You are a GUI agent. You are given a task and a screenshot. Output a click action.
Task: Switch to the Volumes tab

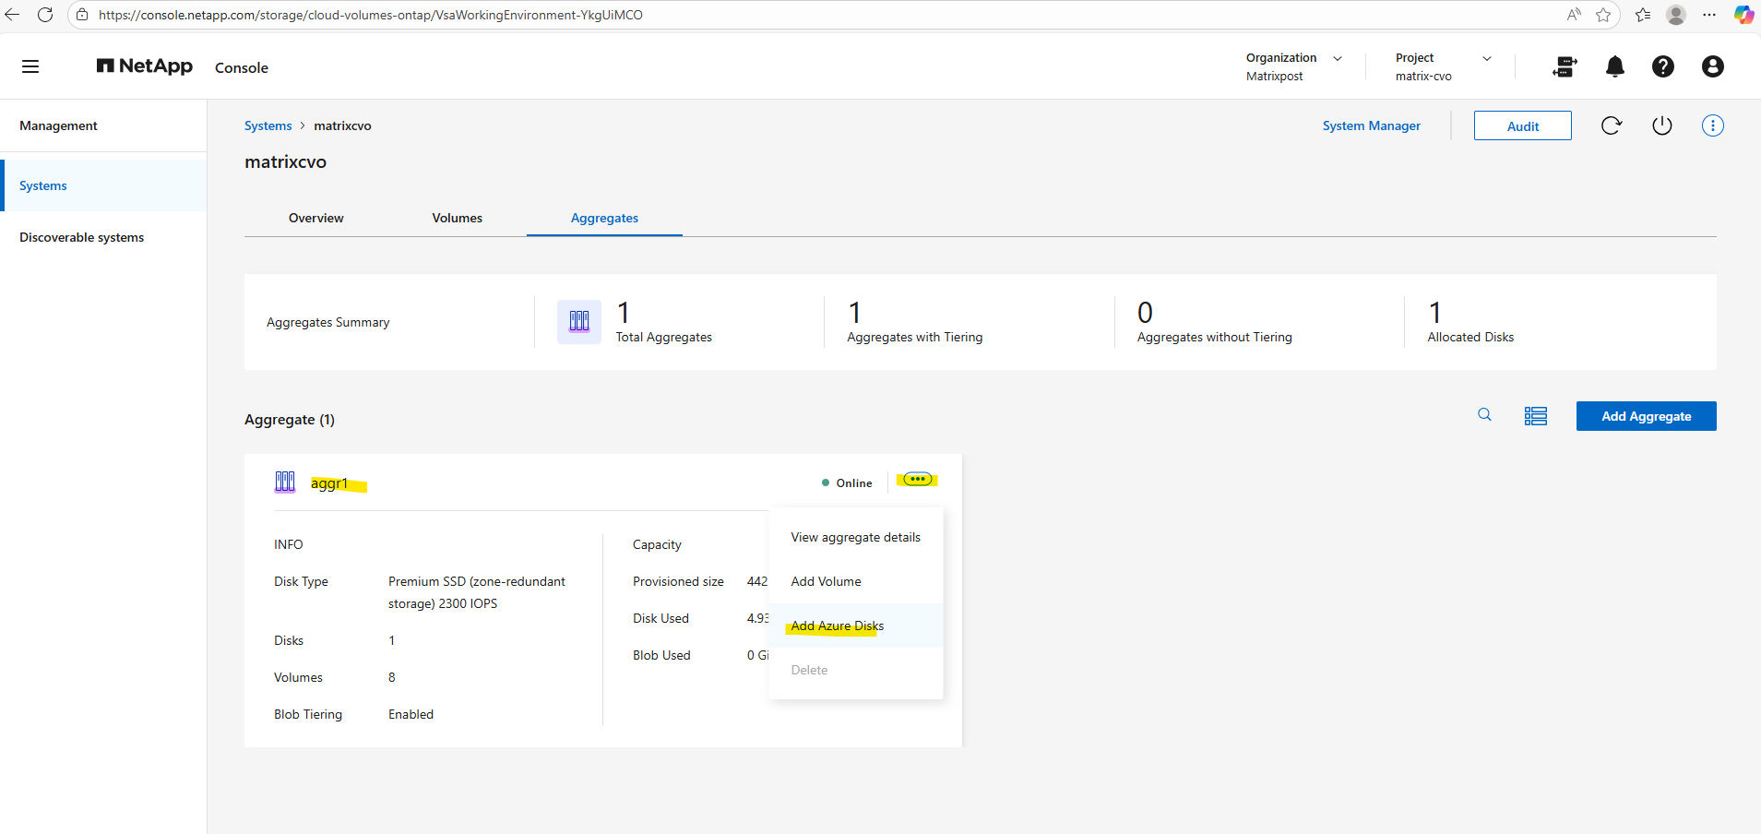click(x=457, y=219)
